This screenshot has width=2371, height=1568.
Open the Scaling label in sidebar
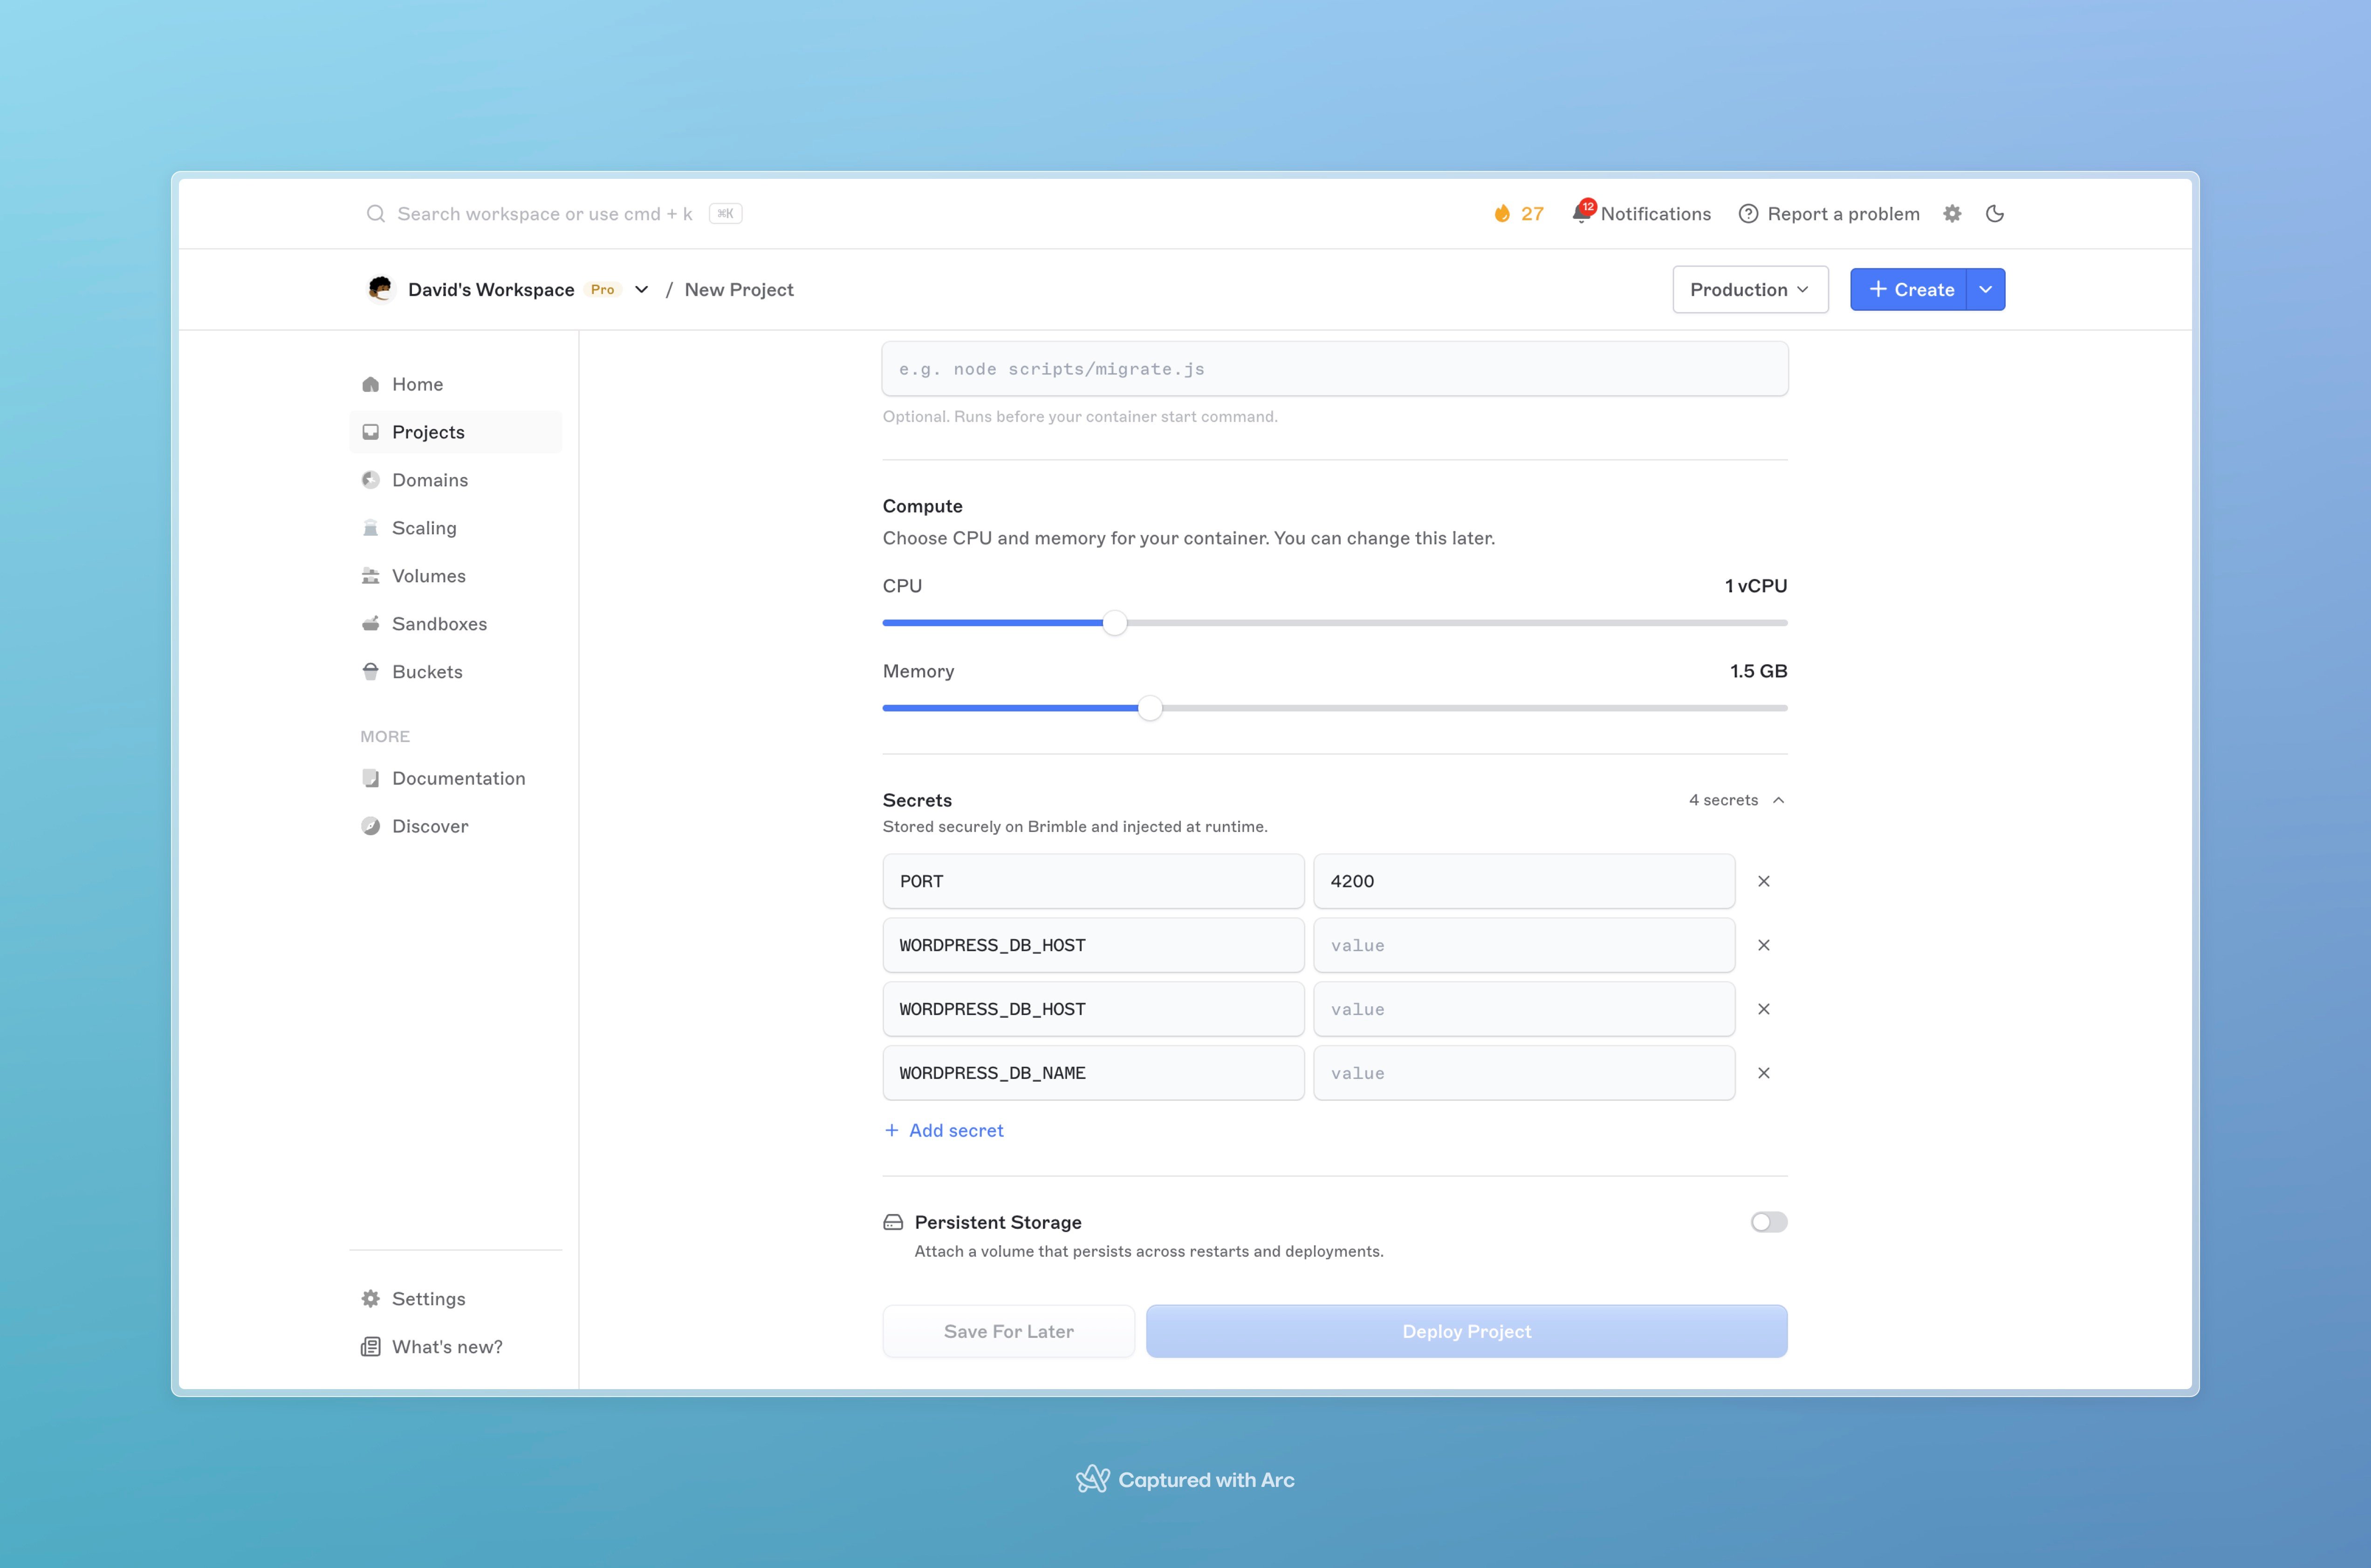pos(424,528)
